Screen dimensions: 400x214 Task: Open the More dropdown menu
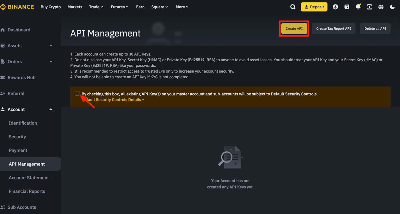182,7
